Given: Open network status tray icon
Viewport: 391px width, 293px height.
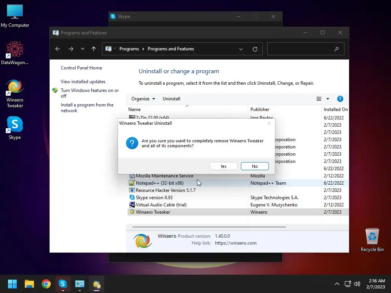Looking at the screenshot, I should pos(347,284).
